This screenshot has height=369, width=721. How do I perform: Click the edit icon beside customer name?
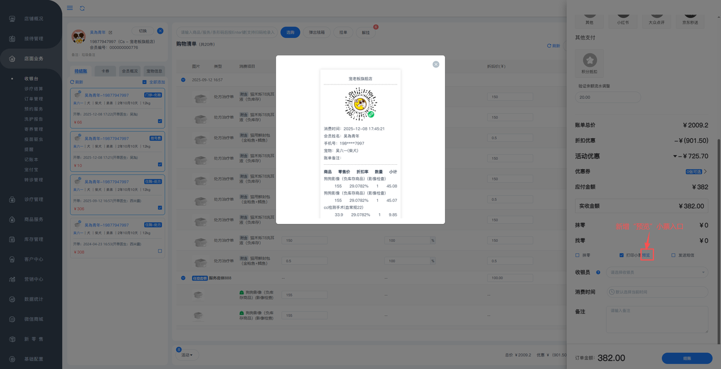tap(110, 33)
